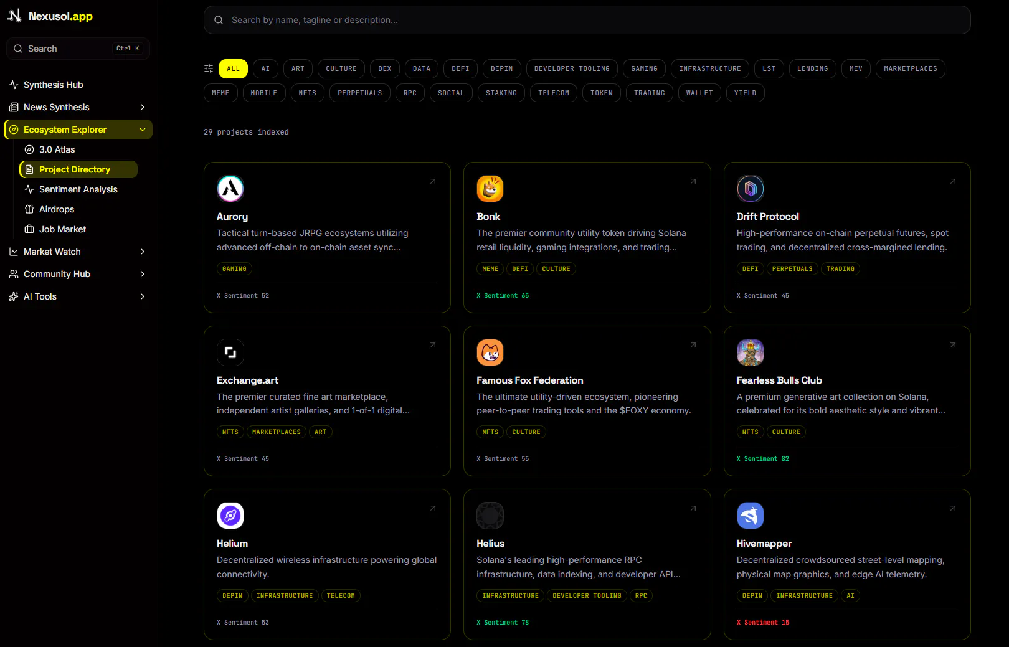Toggle the AI category filter

(x=266, y=68)
